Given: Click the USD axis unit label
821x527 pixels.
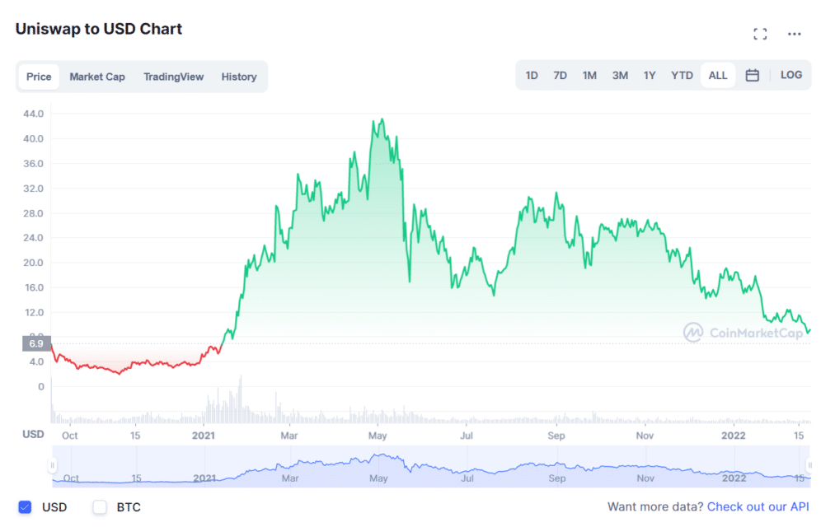Looking at the screenshot, I should [x=33, y=435].
